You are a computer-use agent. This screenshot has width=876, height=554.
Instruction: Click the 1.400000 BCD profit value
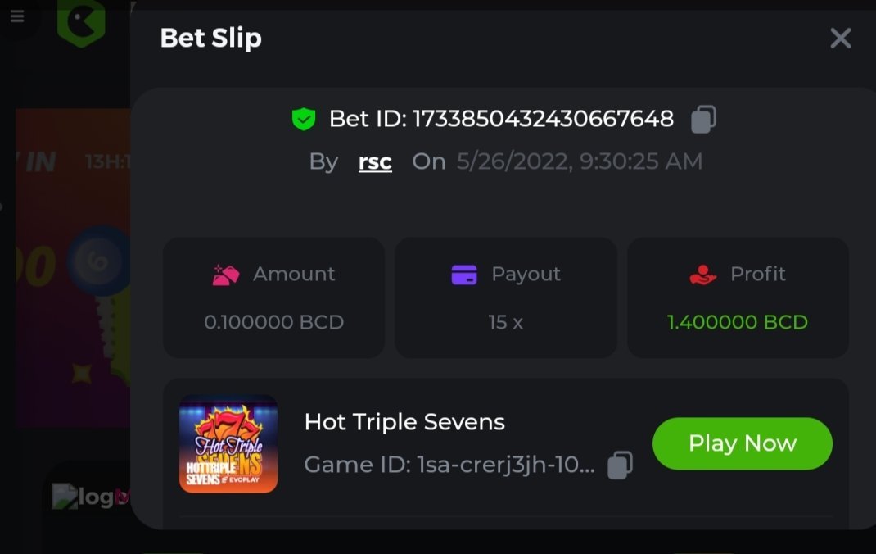click(738, 322)
